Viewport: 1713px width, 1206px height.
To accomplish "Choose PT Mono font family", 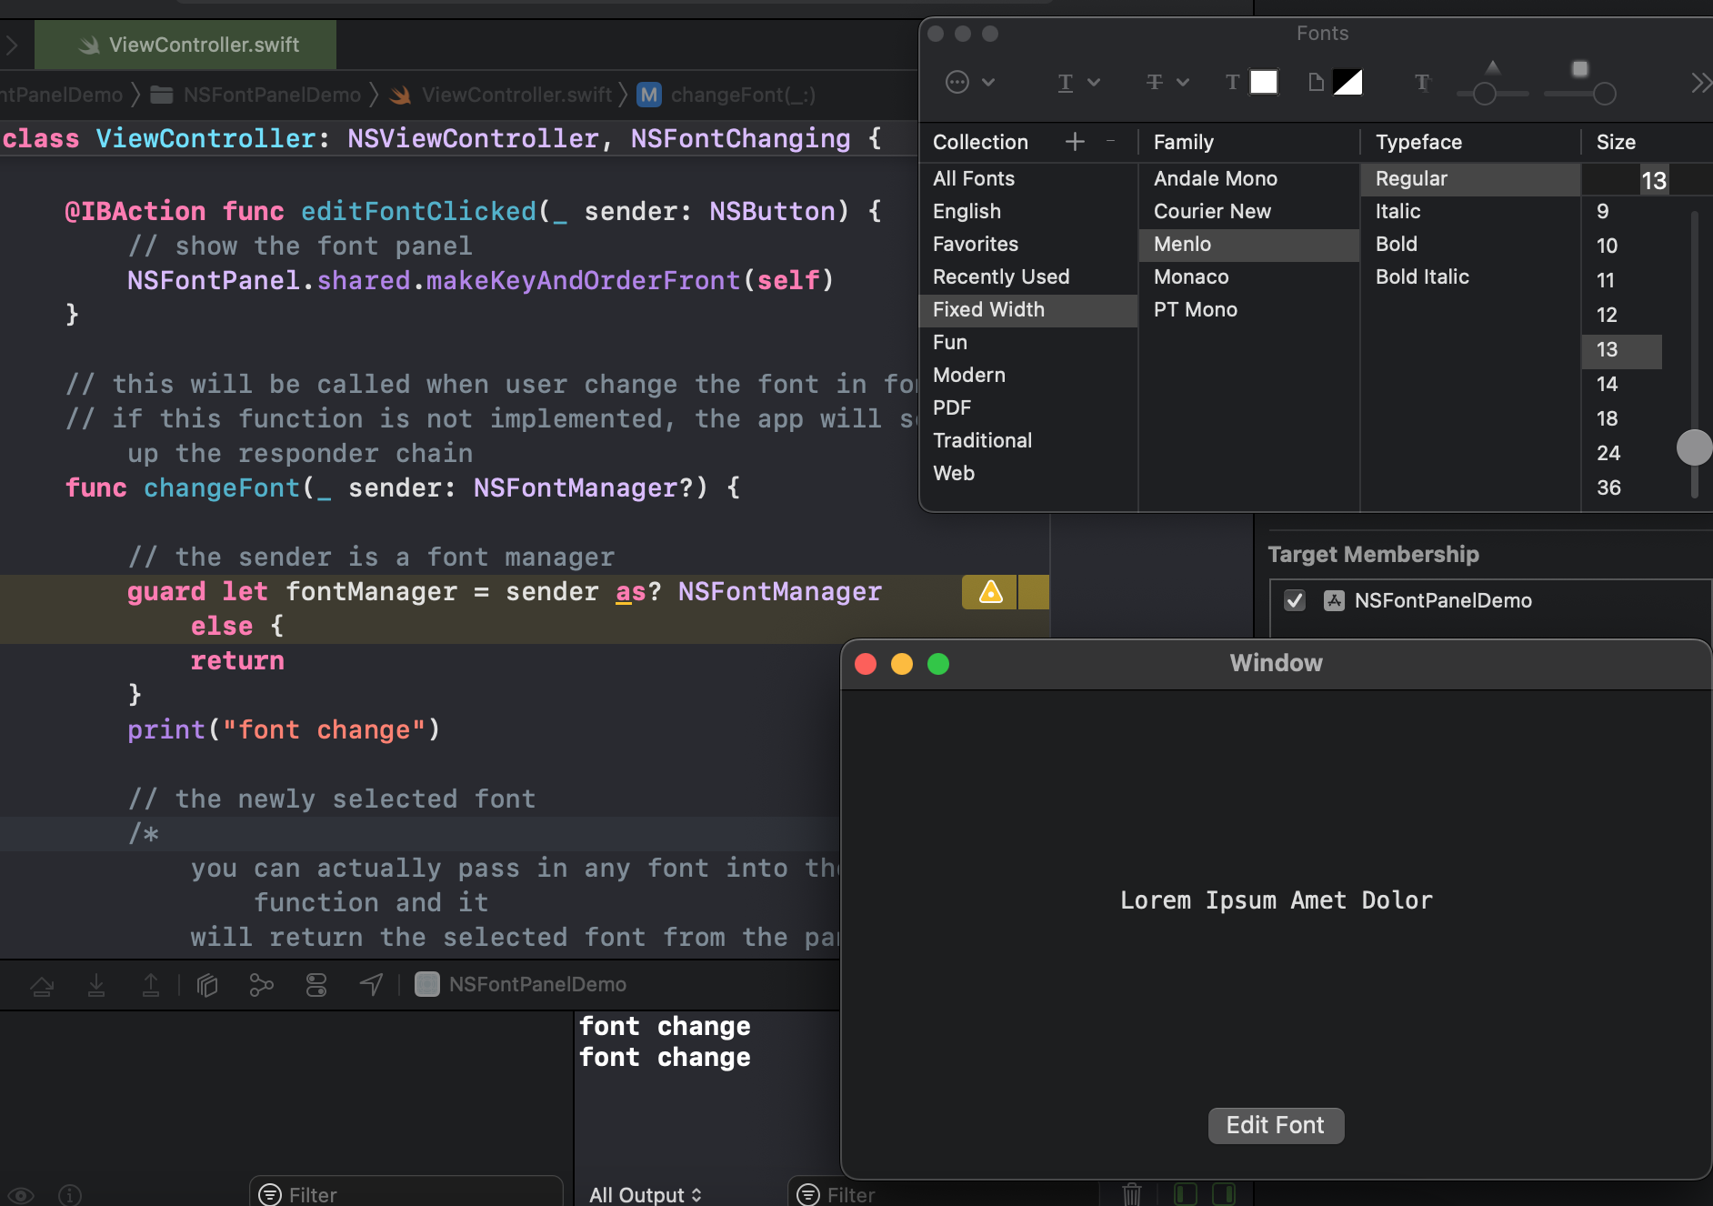I will (x=1249, y=309).
